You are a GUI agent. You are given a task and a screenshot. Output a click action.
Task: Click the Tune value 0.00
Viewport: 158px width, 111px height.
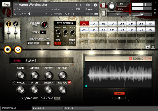click(120, 9)
